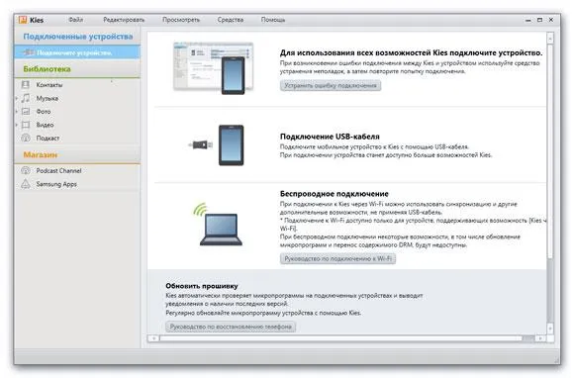Click the horizontal scrollbar right arrow
This screenshot has height=378, width=574.
pos(540,338)
